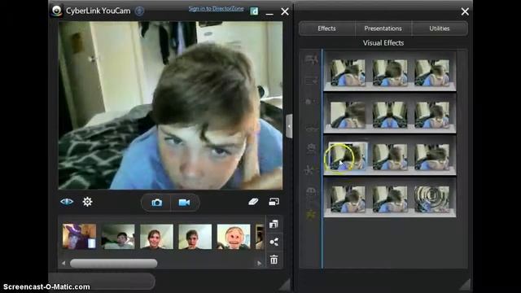The width and height of the screenshot is (521, 293).
Task: Open the third captured media, a smiling face
Action: pos(156,237)
